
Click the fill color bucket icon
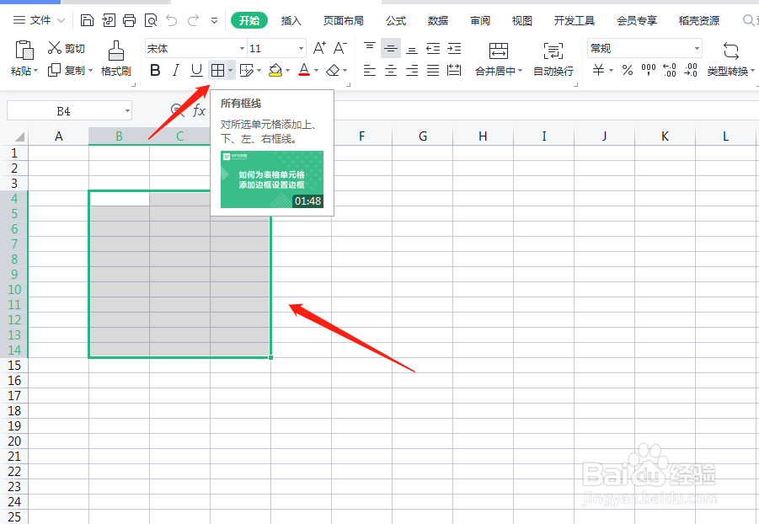click(x=275, y=70)
